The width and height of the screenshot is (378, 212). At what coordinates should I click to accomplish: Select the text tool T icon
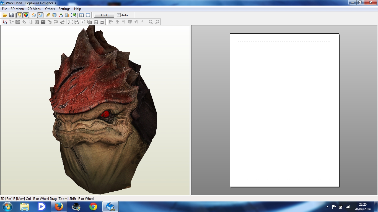[37, 22]
